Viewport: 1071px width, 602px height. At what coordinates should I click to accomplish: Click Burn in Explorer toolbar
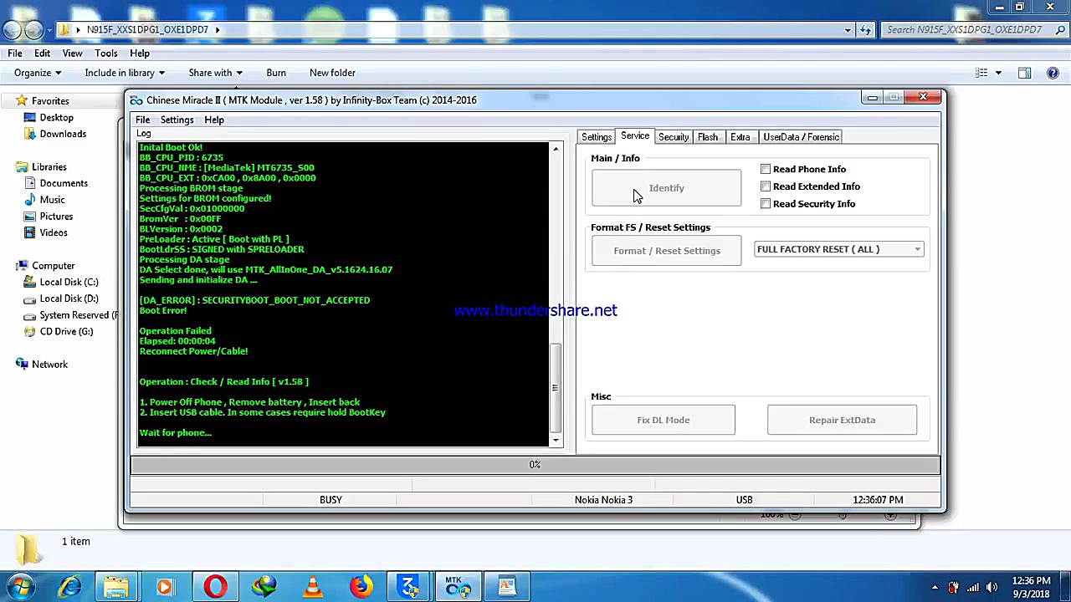point(276,73)
